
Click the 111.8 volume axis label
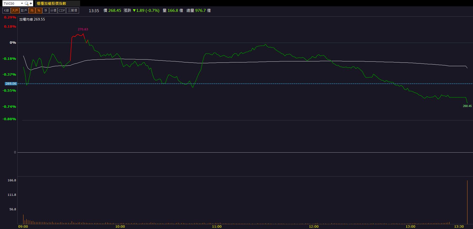tap(12, 195)
